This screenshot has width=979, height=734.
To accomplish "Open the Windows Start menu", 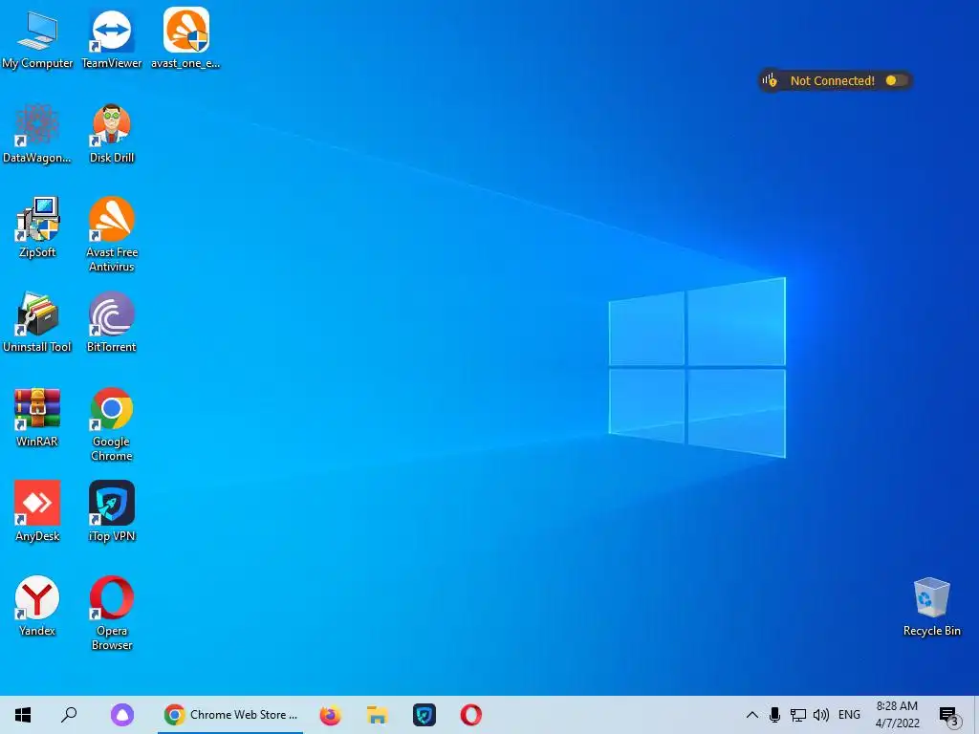I will pos(23,715).
